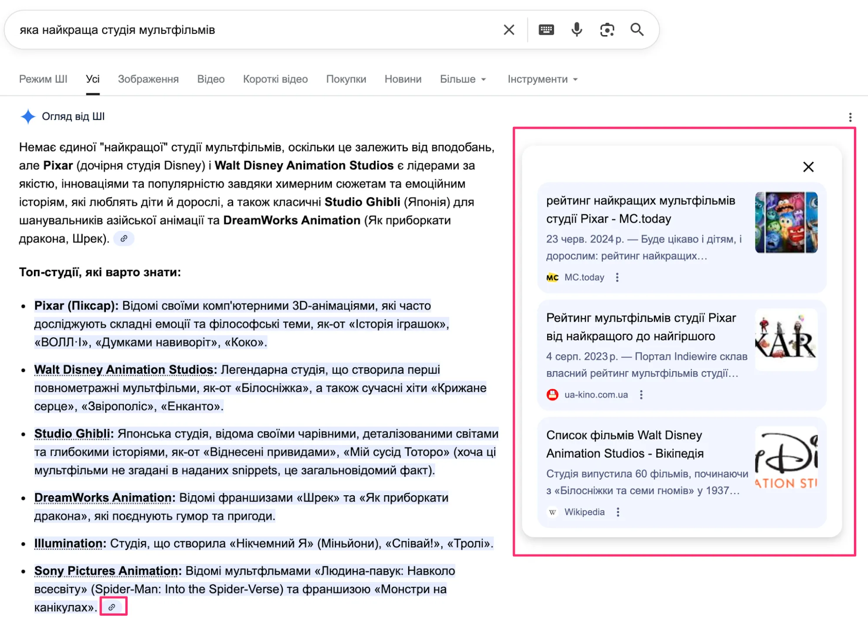Screen dimensions: 868x632
Task: Click the AI Overview sparkle icon
Action: [27, 116]
